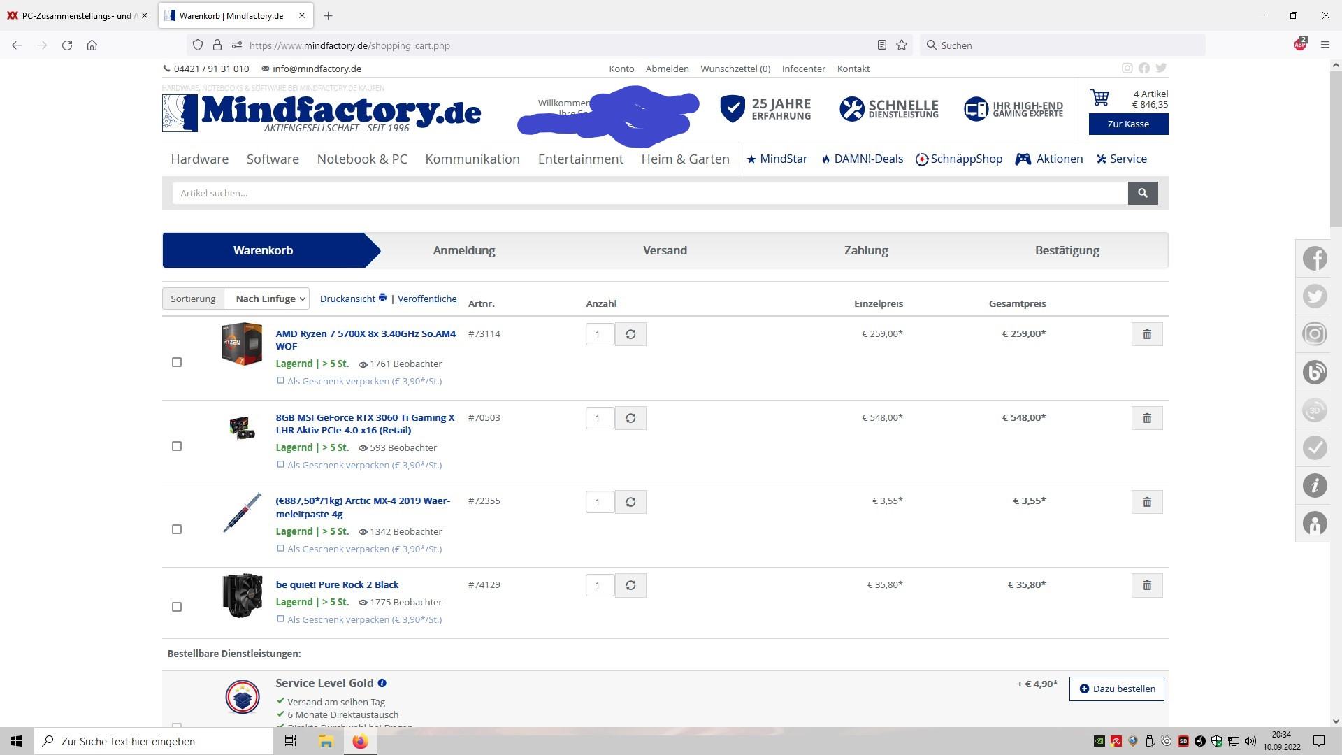Open the shopping cart icon in header
The width and height of the screenshot is (1342, 755).
click(1100, 98)
